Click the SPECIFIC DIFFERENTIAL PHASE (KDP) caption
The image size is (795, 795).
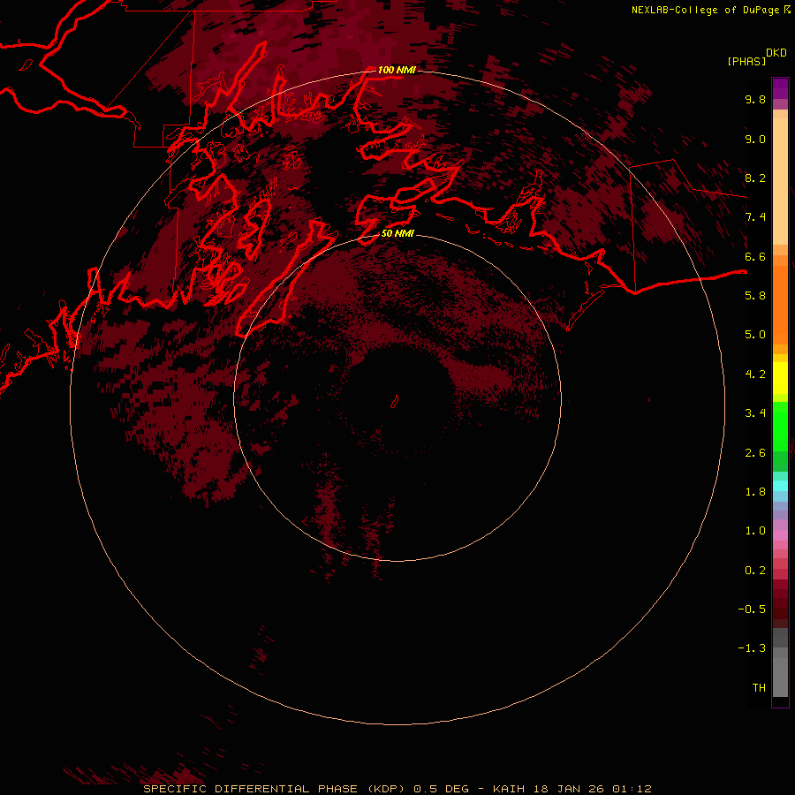[x=276, y=789]
